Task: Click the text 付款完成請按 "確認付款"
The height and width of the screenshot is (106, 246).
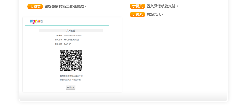Action: pos(71,80)
